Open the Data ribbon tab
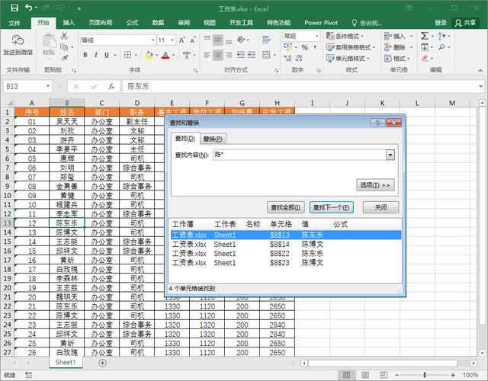 (x=158, y=23)
